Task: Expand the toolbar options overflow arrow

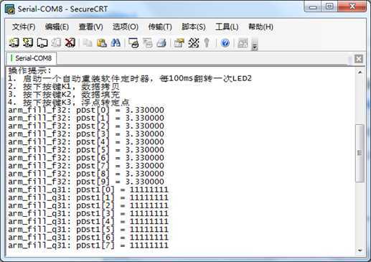Action: click(255, 45)
